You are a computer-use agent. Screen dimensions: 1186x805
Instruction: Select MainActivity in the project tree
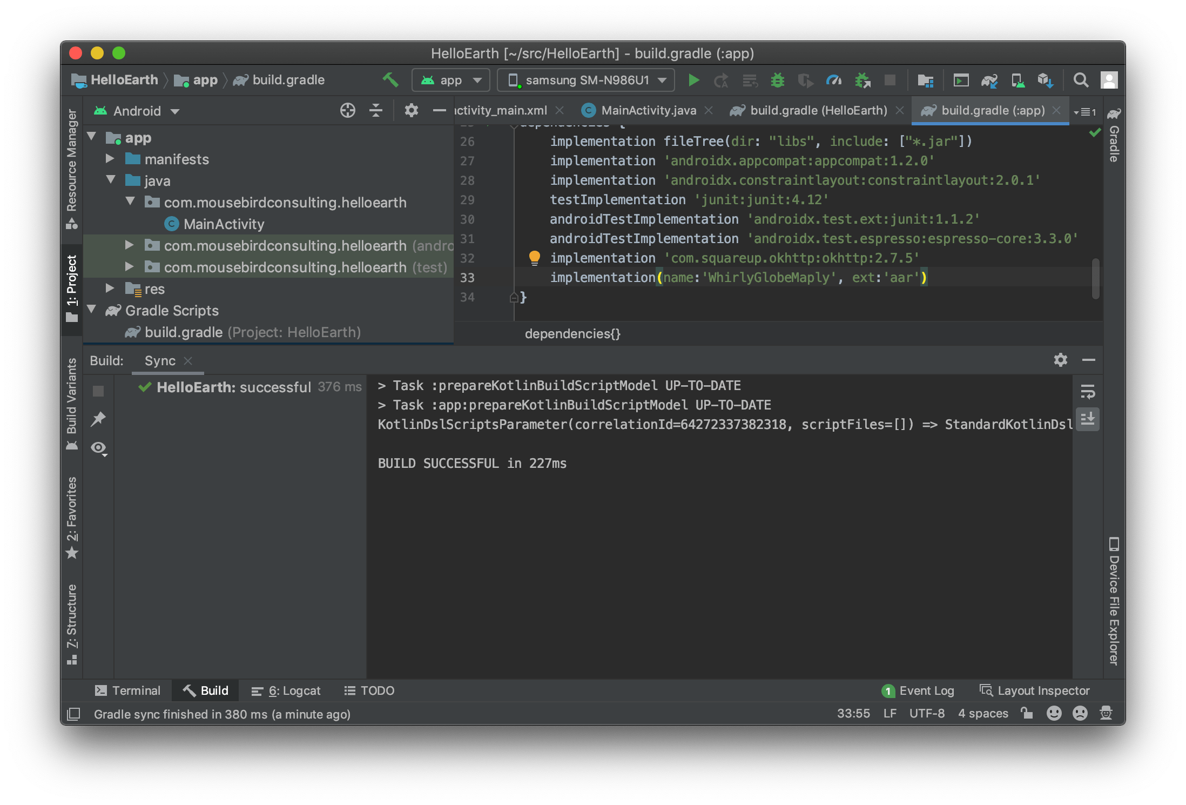pyautogui.click(x=224, y=224)
